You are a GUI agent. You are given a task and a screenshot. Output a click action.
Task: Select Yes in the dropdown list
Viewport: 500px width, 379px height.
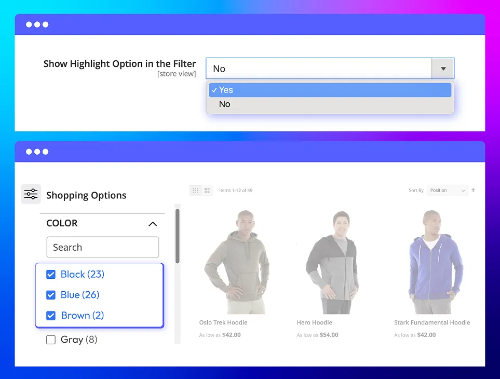pos(330,90)
